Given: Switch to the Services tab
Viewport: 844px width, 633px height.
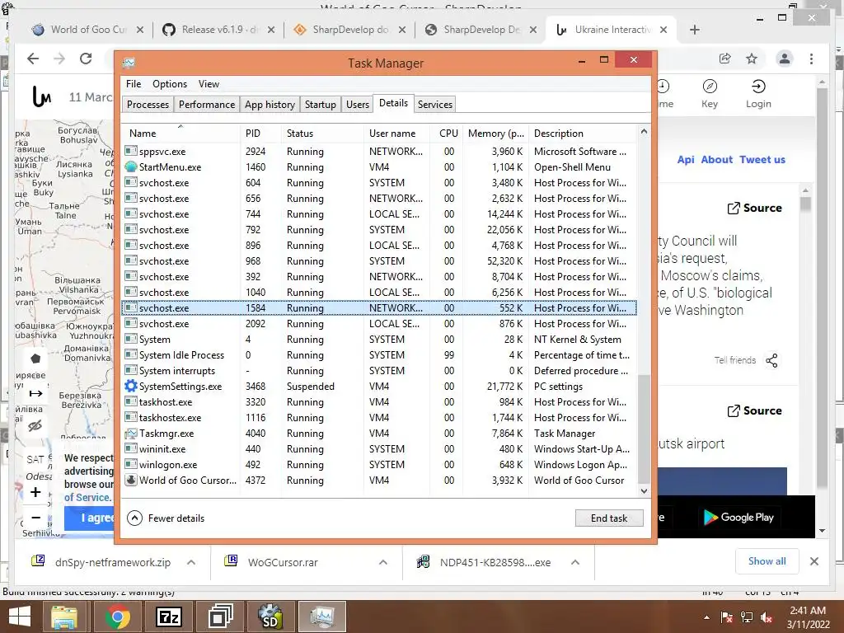Looking at the screenshot, I should (435, 105).
